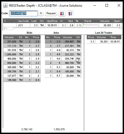Click horizontal scrollbar right arrow

coord(121,29)
